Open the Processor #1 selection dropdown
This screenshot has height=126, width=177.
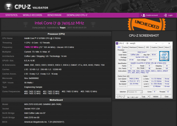pyautogui.click(x=135, y=92)
